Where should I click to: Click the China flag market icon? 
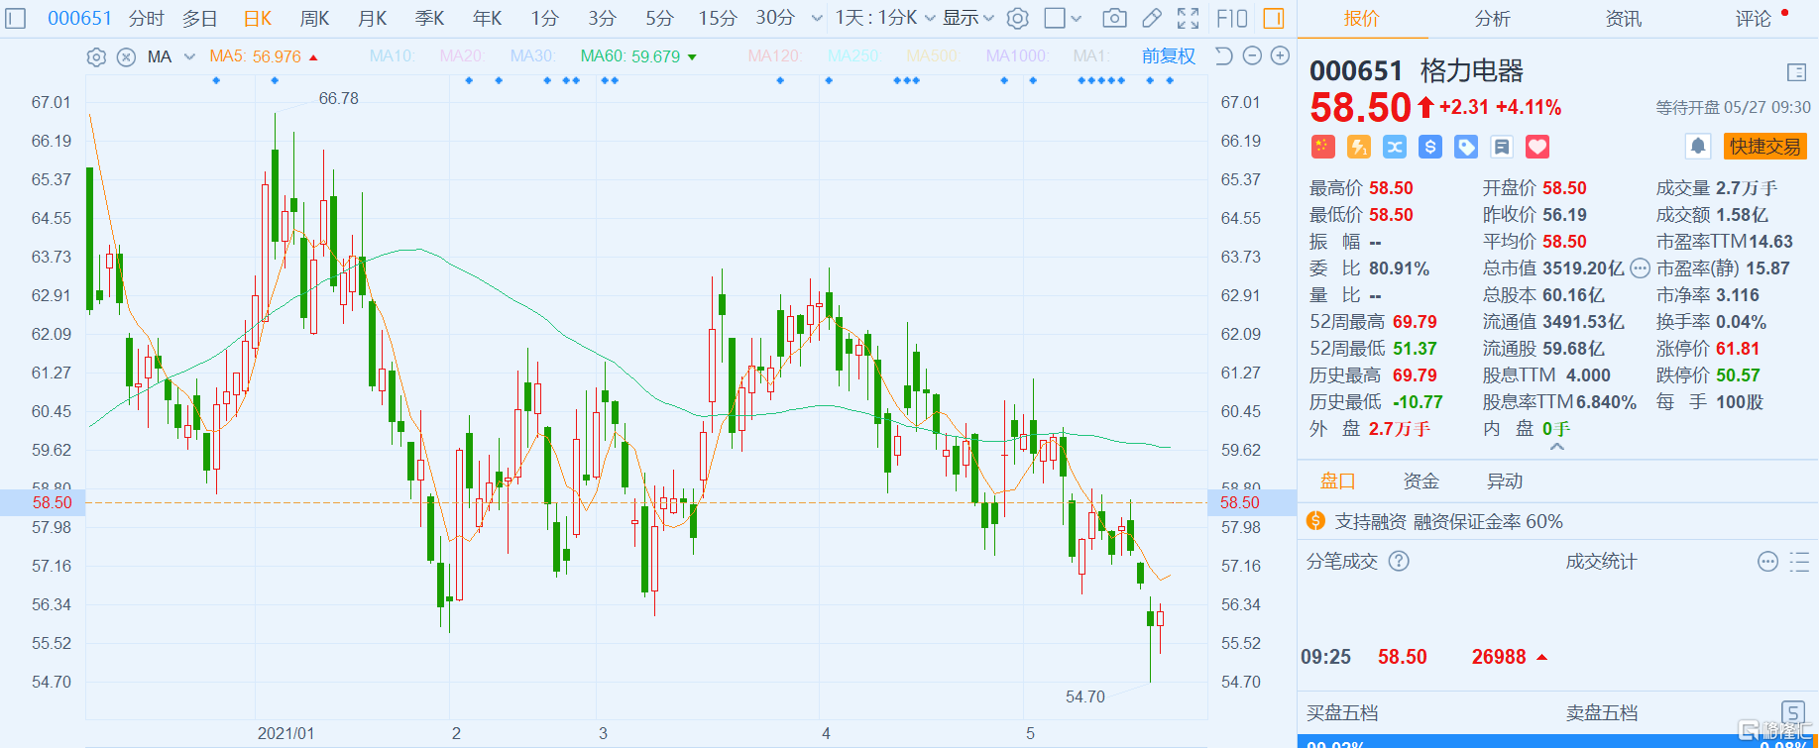(x=1322, y=147)
